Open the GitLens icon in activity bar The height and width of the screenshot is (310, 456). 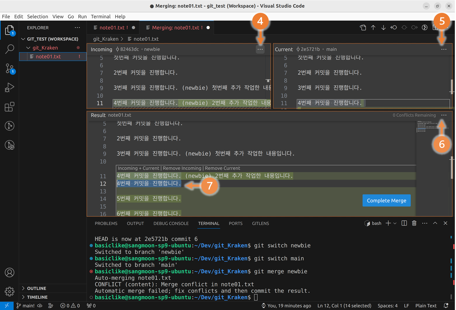tap(10, 126)
